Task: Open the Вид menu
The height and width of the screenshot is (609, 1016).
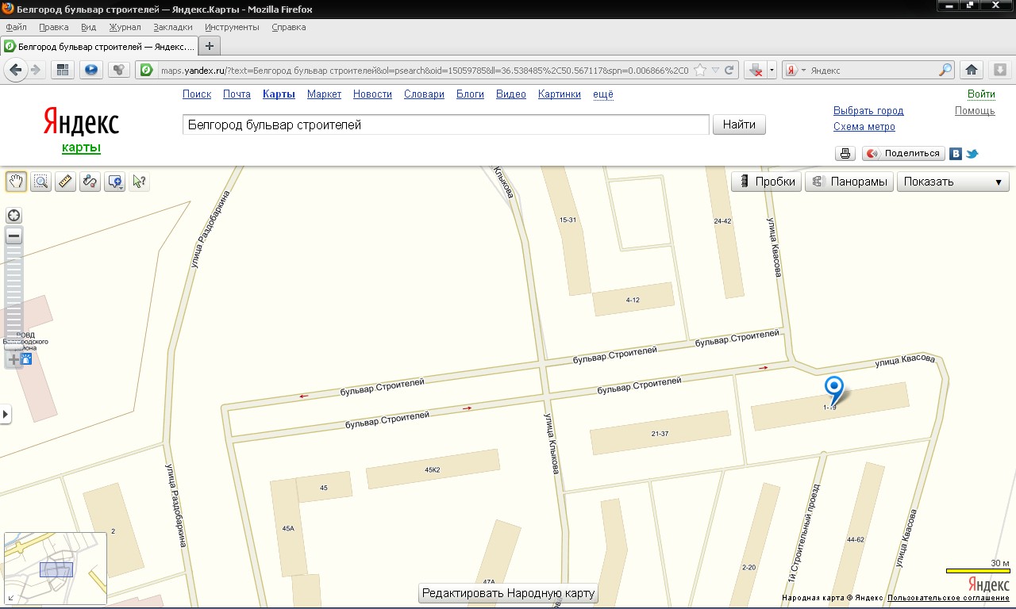Action: (x=88, y=27)
